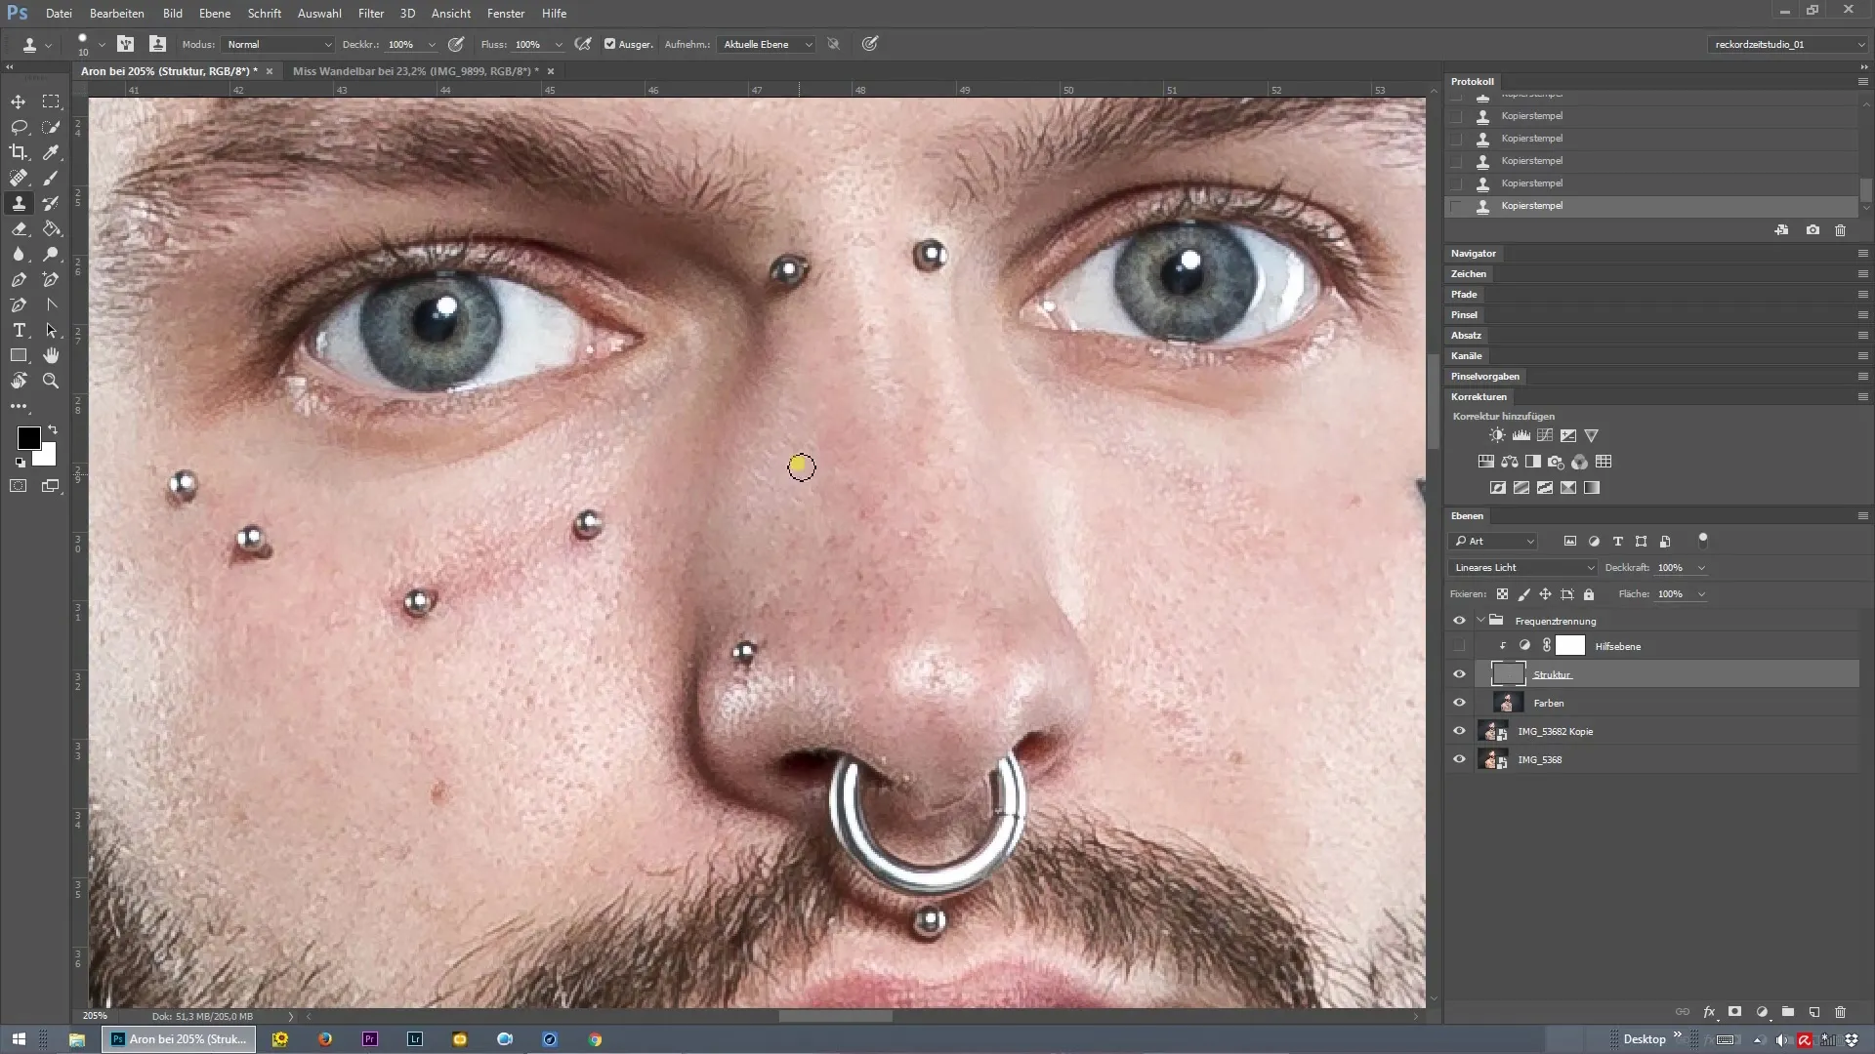Select the Blur drop tool

pos(19,254)
